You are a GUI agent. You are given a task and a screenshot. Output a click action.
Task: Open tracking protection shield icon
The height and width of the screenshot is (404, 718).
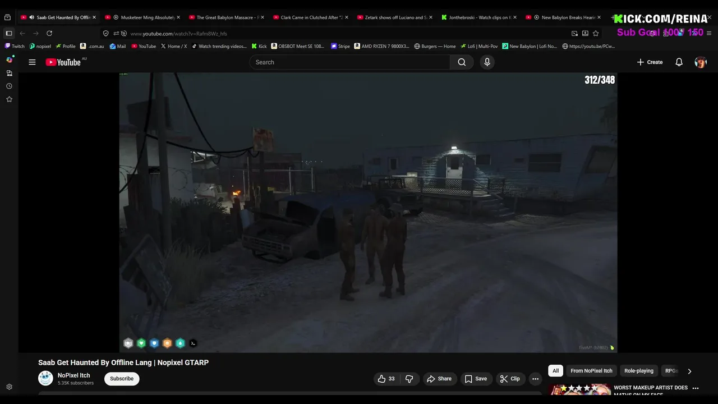(105, 34)
